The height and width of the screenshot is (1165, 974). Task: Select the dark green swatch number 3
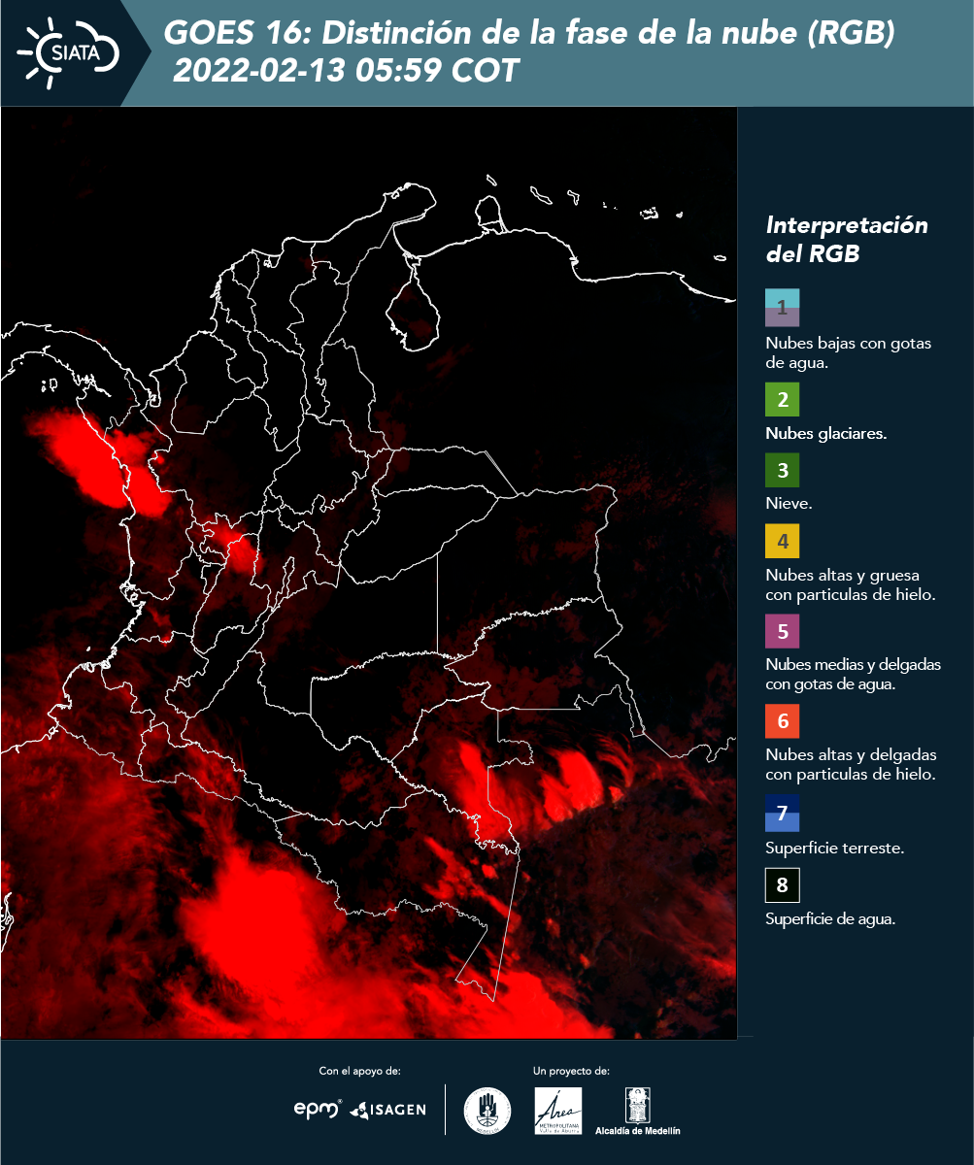pyautogui.click(x=782, y=470)
